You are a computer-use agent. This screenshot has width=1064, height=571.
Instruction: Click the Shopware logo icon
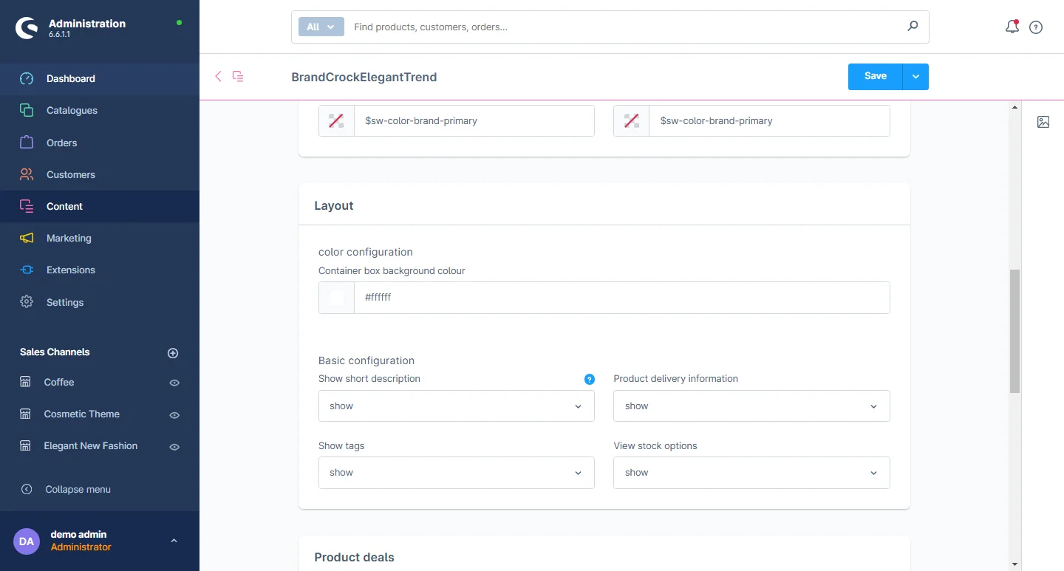coord(27,28)
